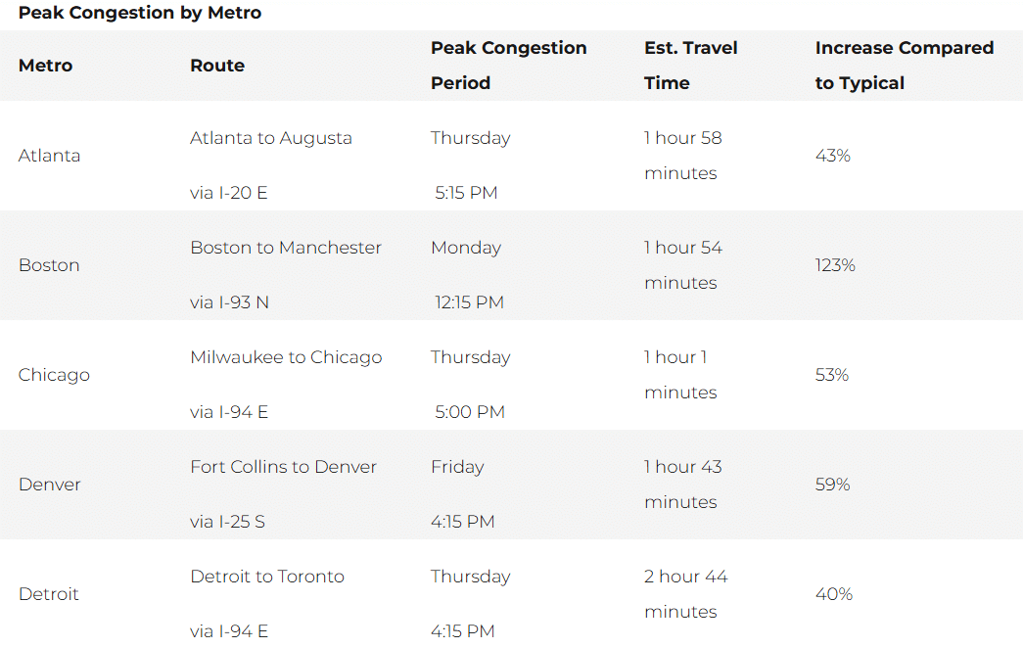This screenshot has height=648, width=1023.
Task: Click the Increase Compared to Typical header
Action: [905, 66]
